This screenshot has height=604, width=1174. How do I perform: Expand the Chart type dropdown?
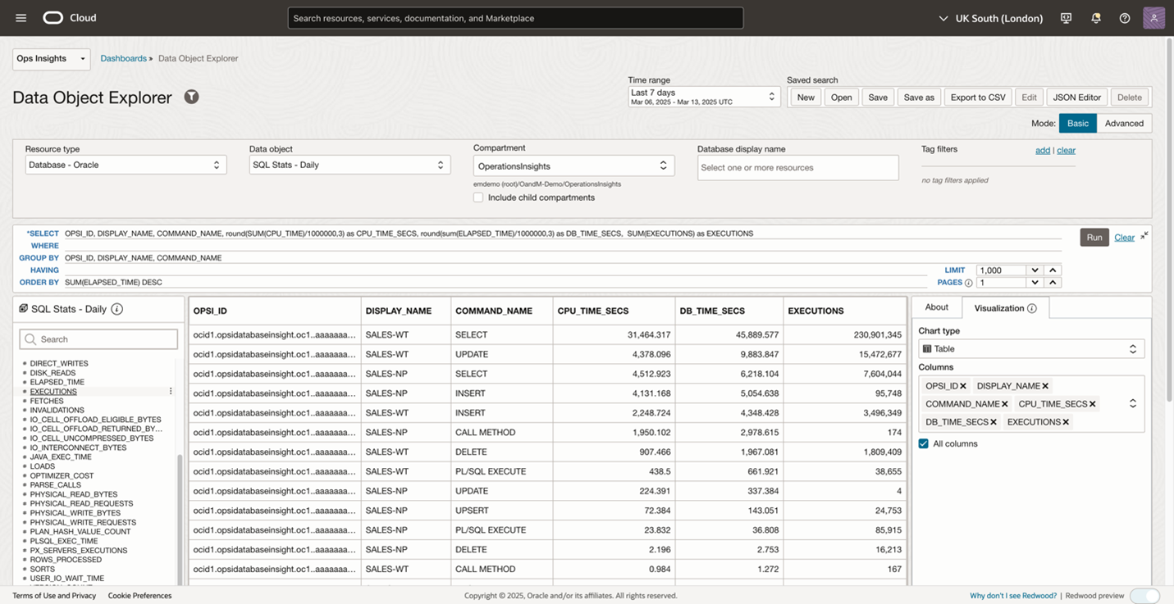pos(1031,348)
